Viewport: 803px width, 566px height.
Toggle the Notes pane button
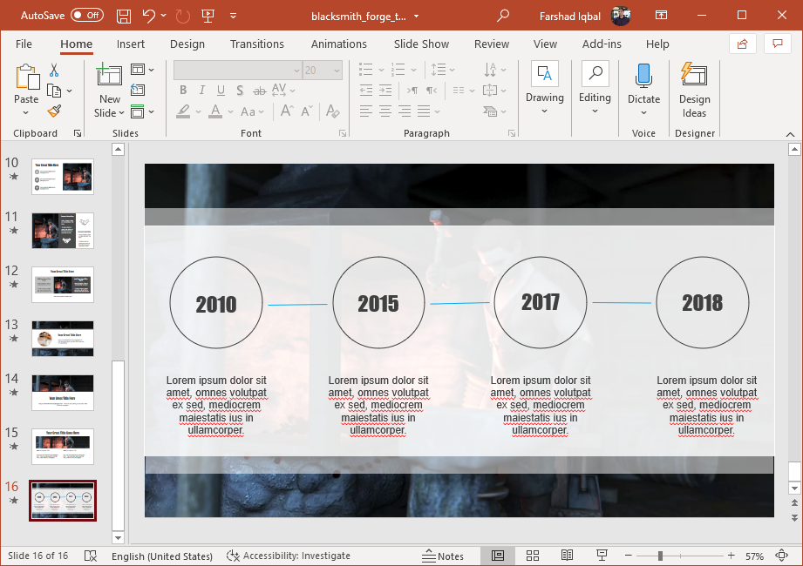coord(443,556)
